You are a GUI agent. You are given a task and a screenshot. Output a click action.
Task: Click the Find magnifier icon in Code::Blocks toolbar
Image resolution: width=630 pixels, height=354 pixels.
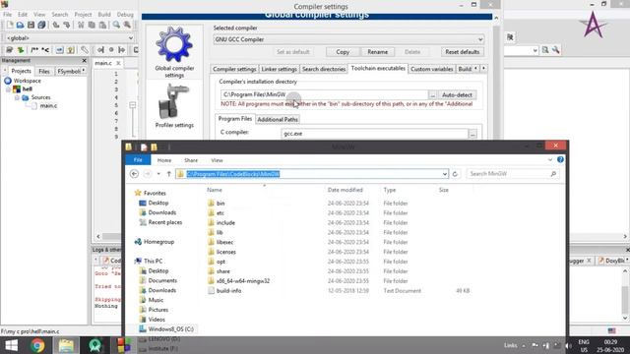116,25
